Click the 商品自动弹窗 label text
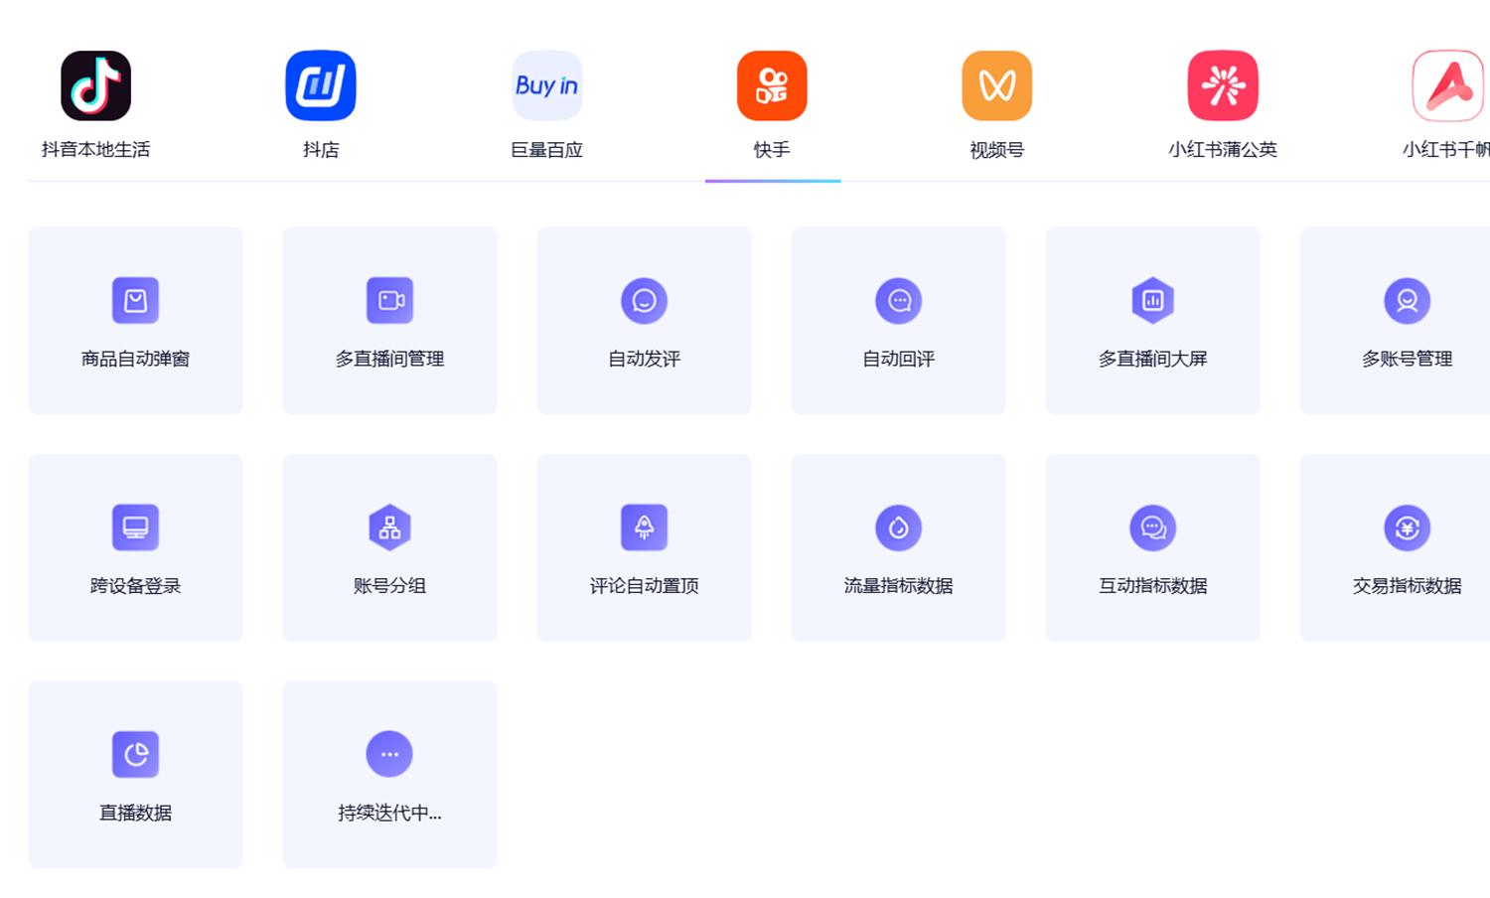Image resolution: width=1490 pixels, height=898 pixels. [135, 359]
